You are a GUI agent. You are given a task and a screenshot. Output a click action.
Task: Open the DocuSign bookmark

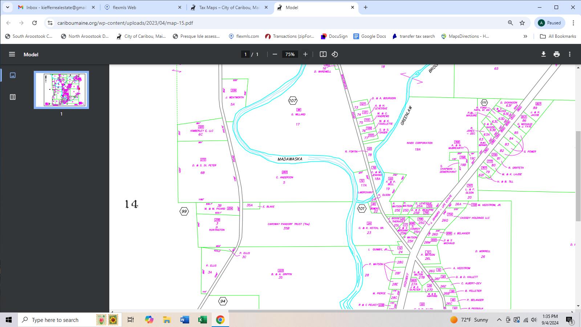coord(334,36)
